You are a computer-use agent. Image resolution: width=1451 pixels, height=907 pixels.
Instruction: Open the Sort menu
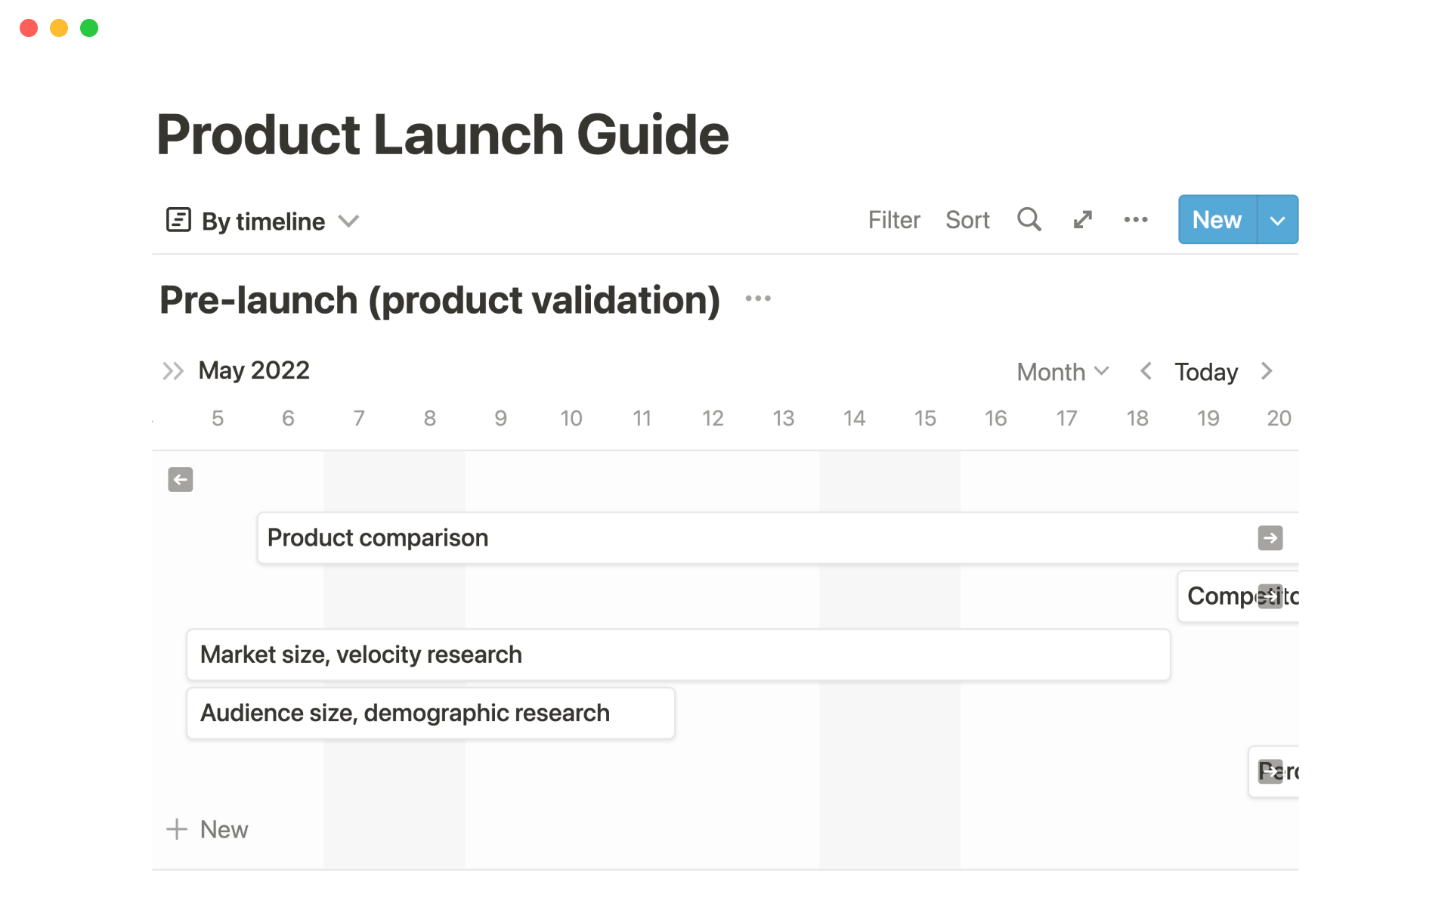(x=967, y=220)
